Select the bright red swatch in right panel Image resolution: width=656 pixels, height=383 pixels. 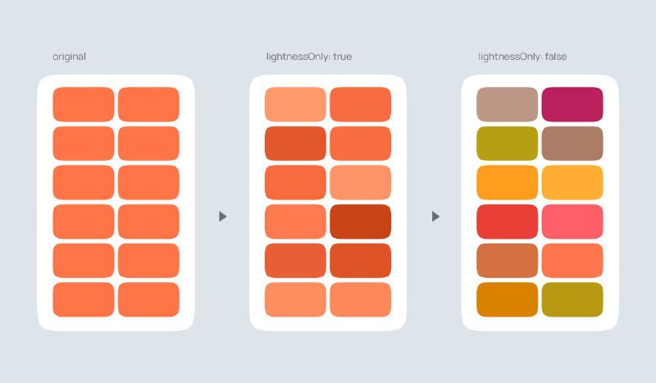[x=507, y=221]
